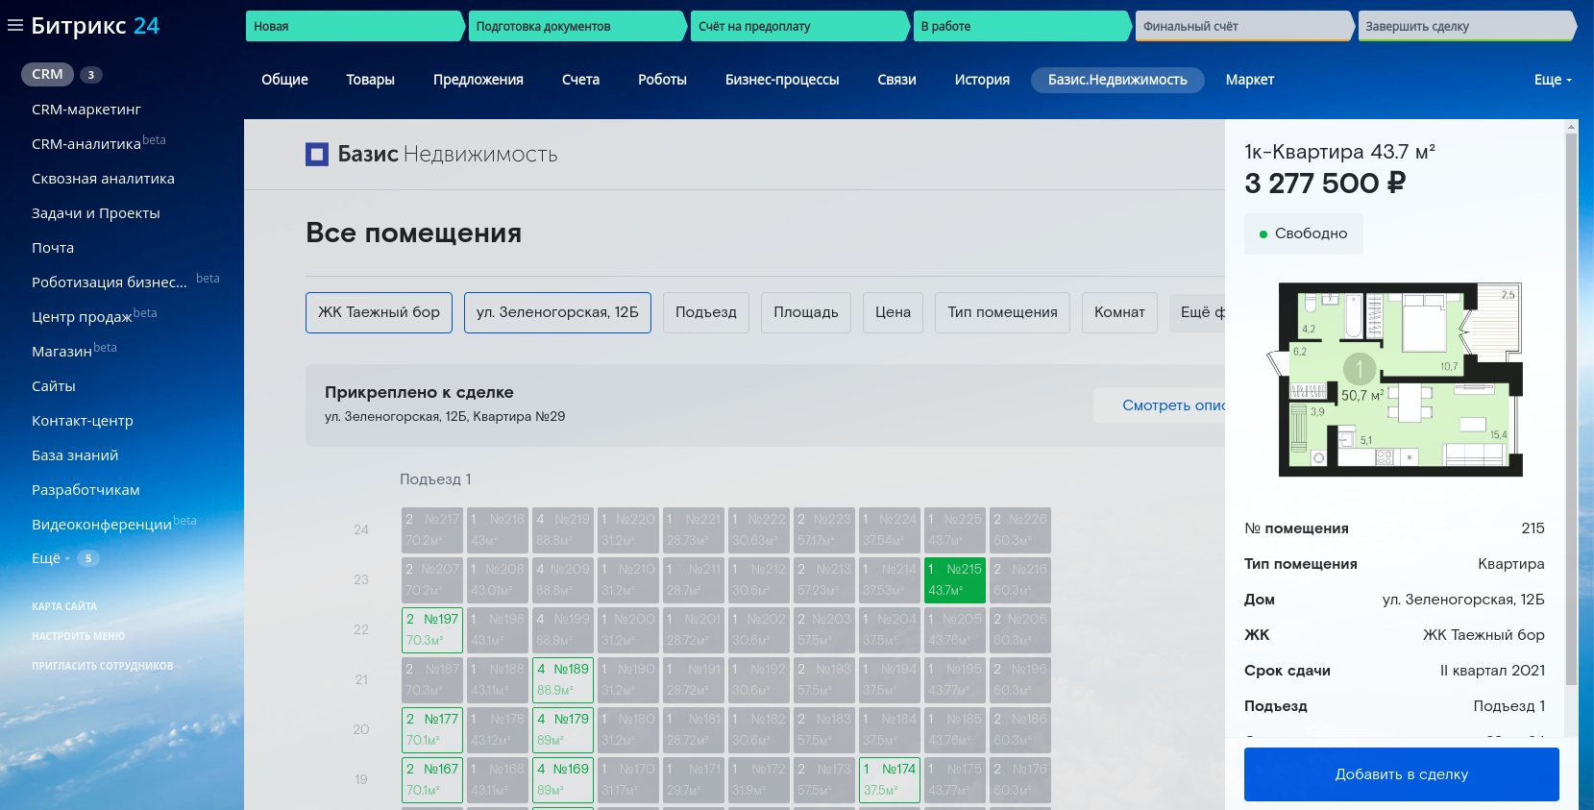
Task: Open the ЖК Таежный бор filter
Action: tap(379, 312)
